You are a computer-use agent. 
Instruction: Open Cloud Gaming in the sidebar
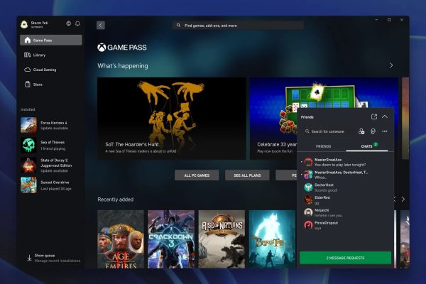pos(51,70)
